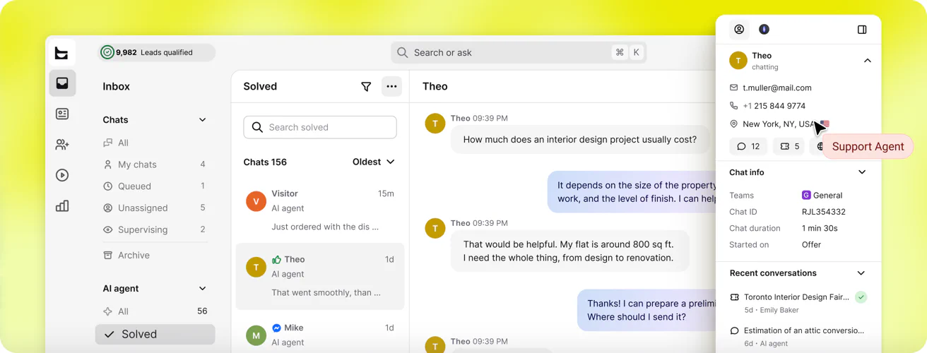The height and width of the screenshot is (353, 927).
Task: Toggle the side panel layout icon
Action: point(862,30)
